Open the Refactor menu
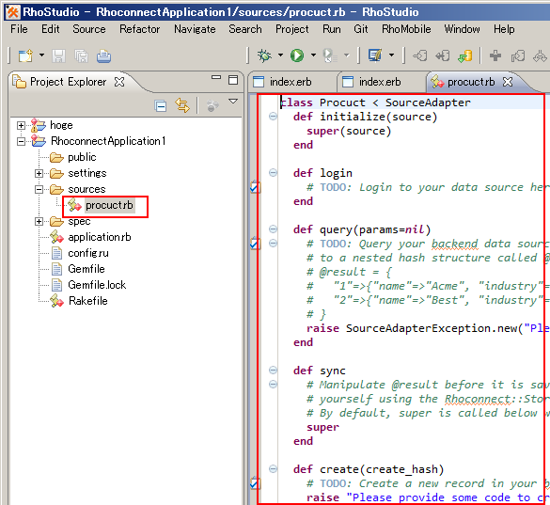Viewport: 550px width, 505px height. (x=139, y=29)
